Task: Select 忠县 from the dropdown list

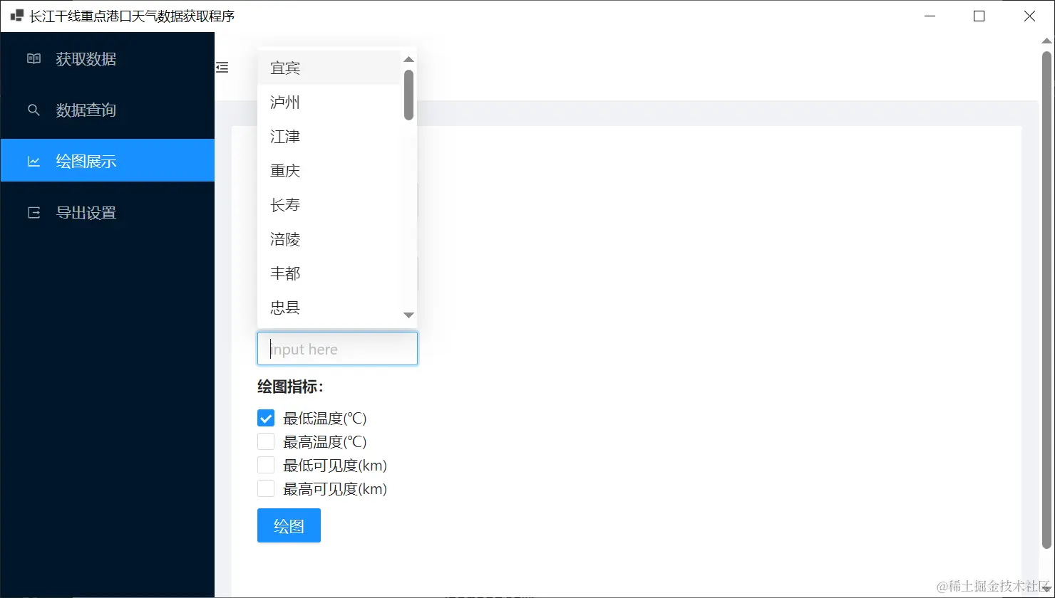Action: 329,308
